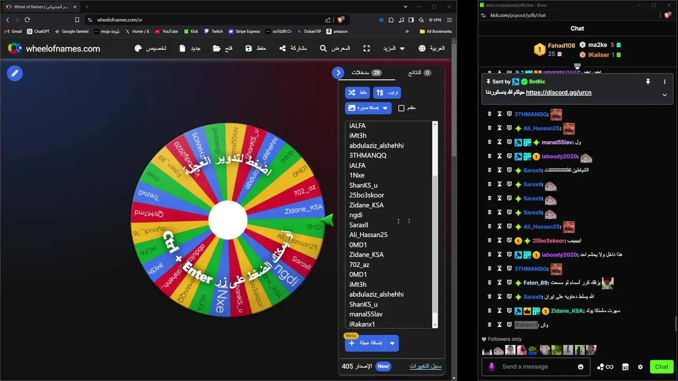Click the purple microphone icon in chat
The width and height of the screenshot is (678, 381).
click(x=491, y=367)
